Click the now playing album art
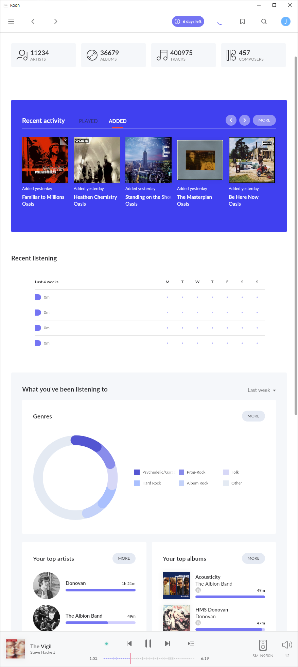Image resolution: width=298 pixels, height=667 pixels. 15,649
